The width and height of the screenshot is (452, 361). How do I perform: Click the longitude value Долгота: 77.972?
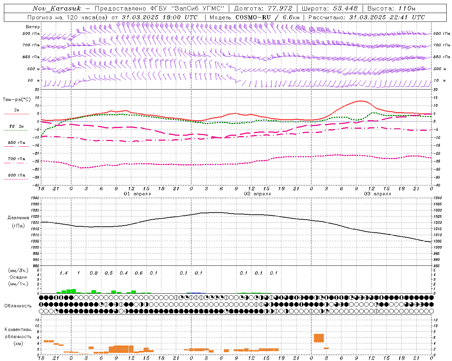point(263,8)
